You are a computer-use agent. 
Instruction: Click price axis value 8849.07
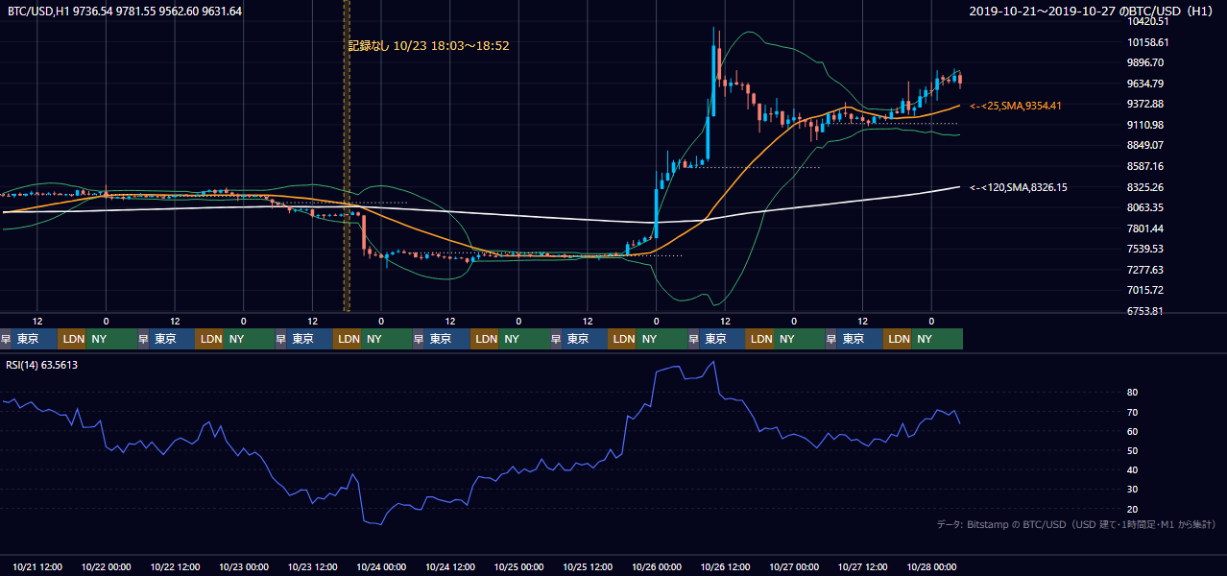click(1145, 145)
